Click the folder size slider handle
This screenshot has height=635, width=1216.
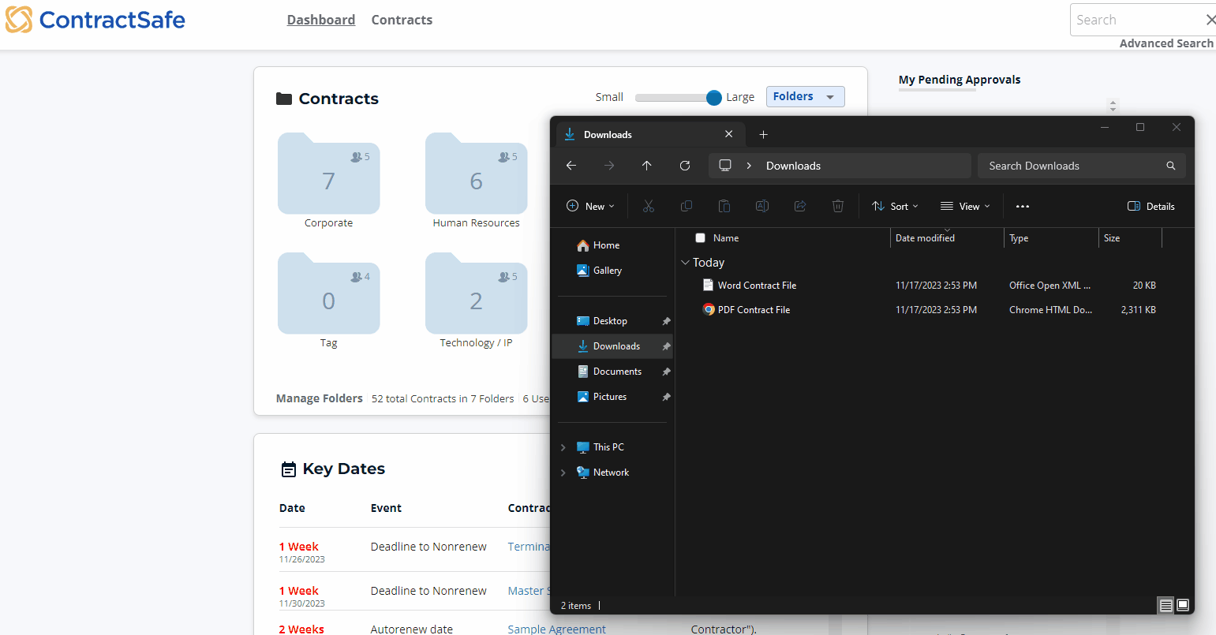tap(713, 97)
